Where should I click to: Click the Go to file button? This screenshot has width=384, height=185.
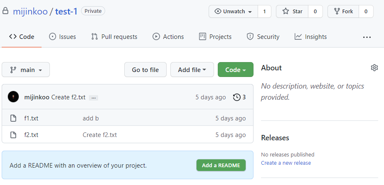coord(145,70)
